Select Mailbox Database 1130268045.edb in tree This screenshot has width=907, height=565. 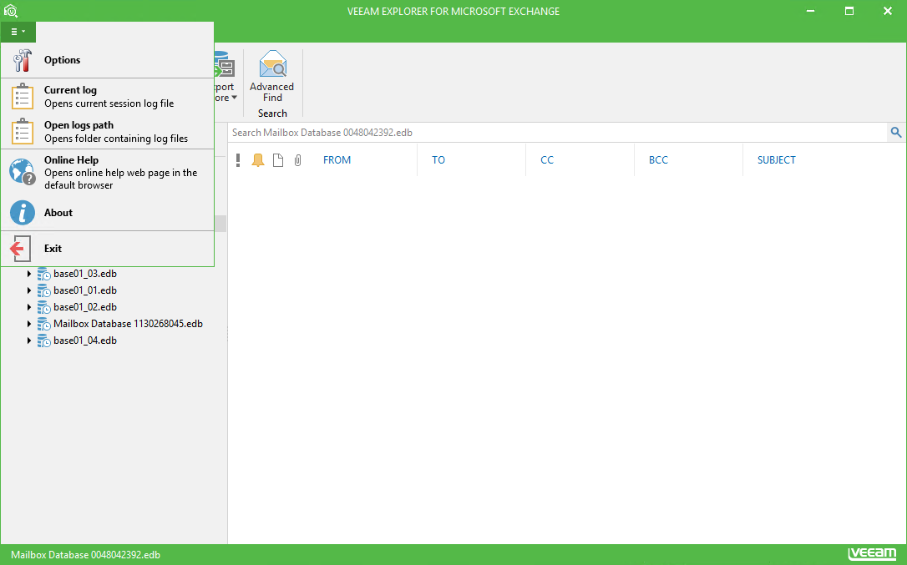tap(128, 324)
